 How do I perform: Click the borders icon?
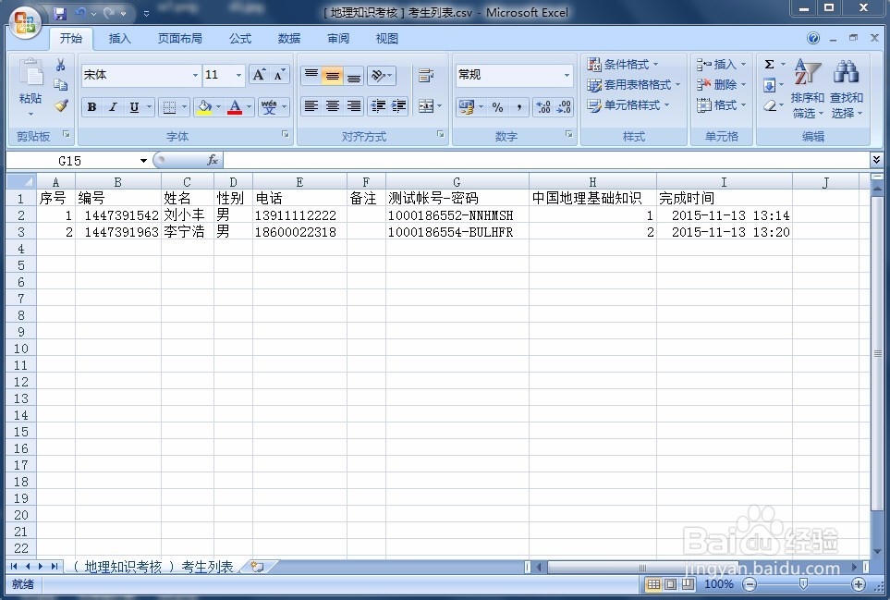coord(169,106)
